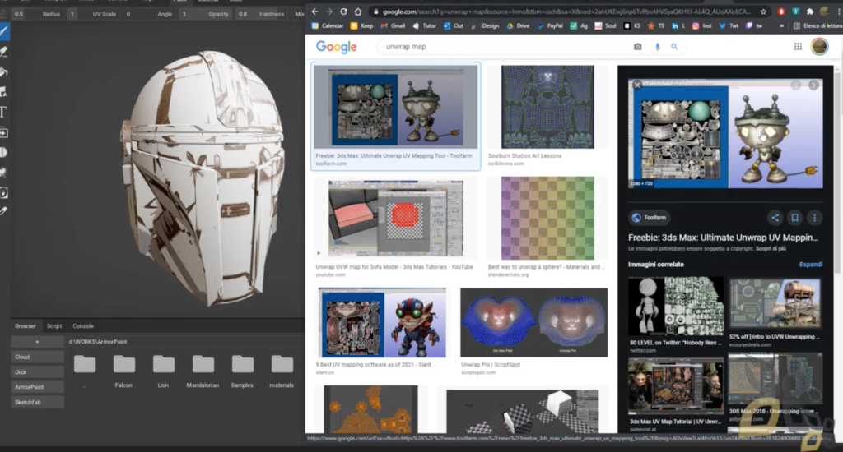843x452 pixels.
Task: Switch to the Browser tab
Action: coord(26,325)
